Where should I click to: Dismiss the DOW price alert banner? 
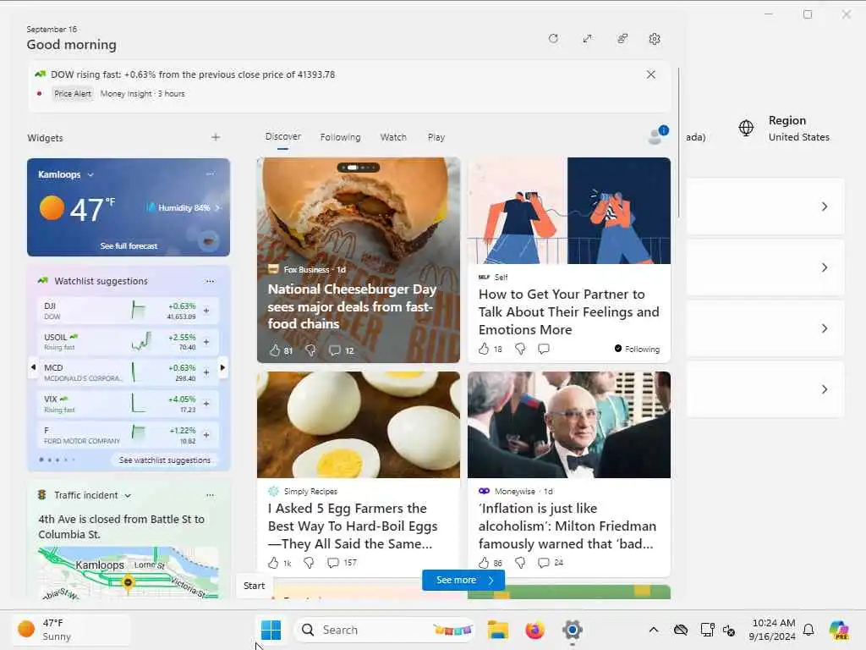point(650,74)
